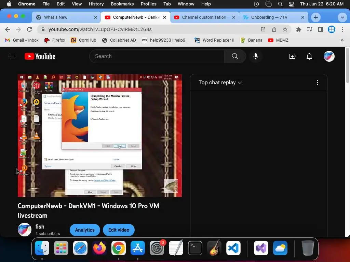Open the Gmail - Inbox bookmark
This screenshot has height=262, width=350.
point(22,40)
